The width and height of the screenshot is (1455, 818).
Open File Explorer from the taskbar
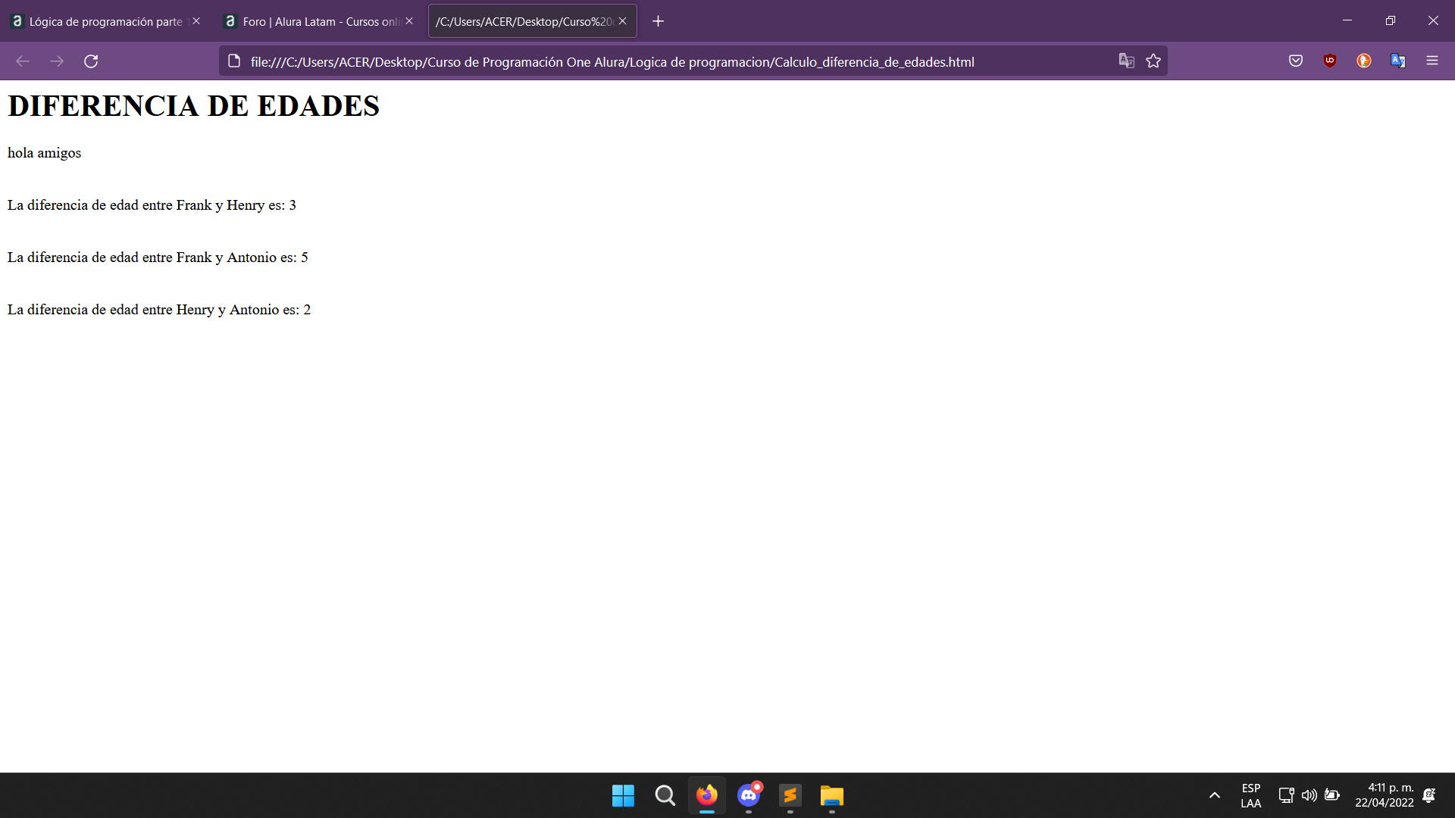831,795
